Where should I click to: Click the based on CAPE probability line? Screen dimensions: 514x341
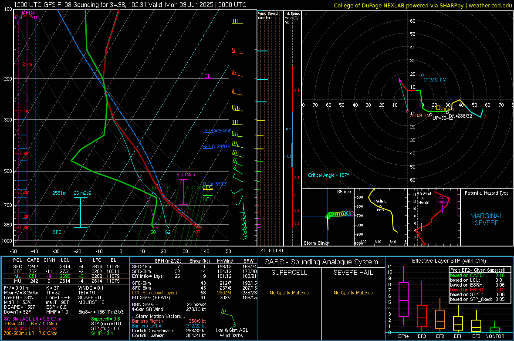coord(477,275)
